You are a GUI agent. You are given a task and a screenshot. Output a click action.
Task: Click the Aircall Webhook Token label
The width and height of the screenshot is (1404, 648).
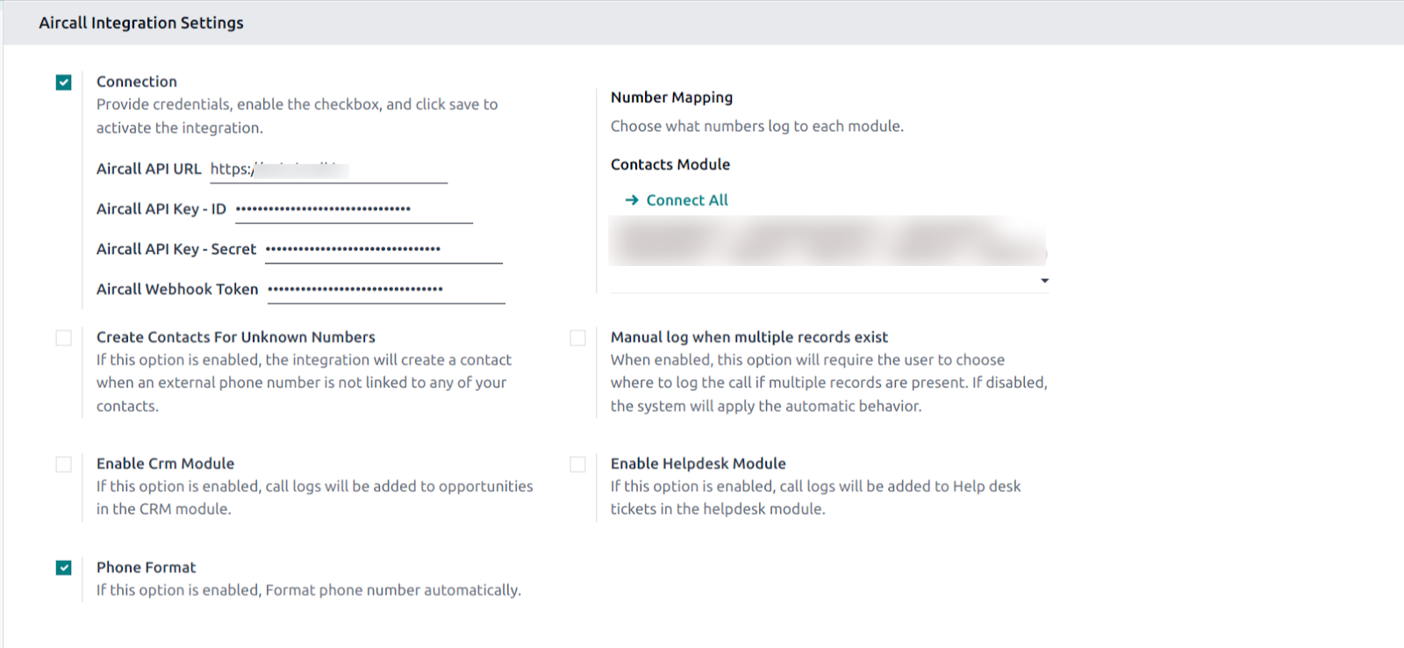click(x=177, y=290)
